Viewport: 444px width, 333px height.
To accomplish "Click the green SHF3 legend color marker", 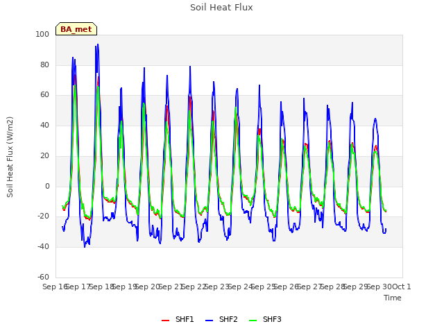I will pyautogui.click(x=253, y=321).
